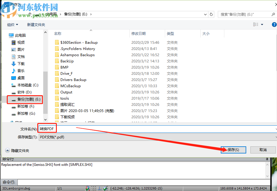Click chevron after 备份[勿删] (E:) in breadcrumb
Image resolution: width=277 pixels, height=191 pixels.
pyautogui.click(x=91, y=14)
